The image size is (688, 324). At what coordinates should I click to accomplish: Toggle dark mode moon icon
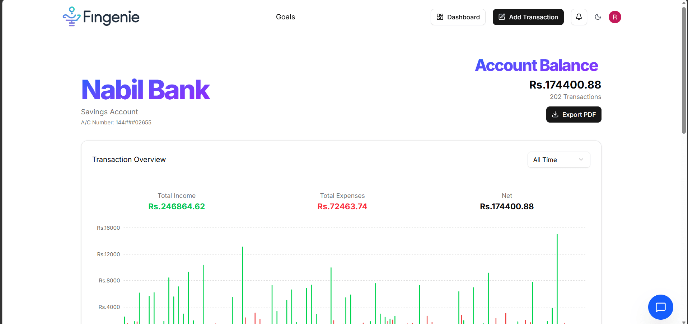(598, 17)
